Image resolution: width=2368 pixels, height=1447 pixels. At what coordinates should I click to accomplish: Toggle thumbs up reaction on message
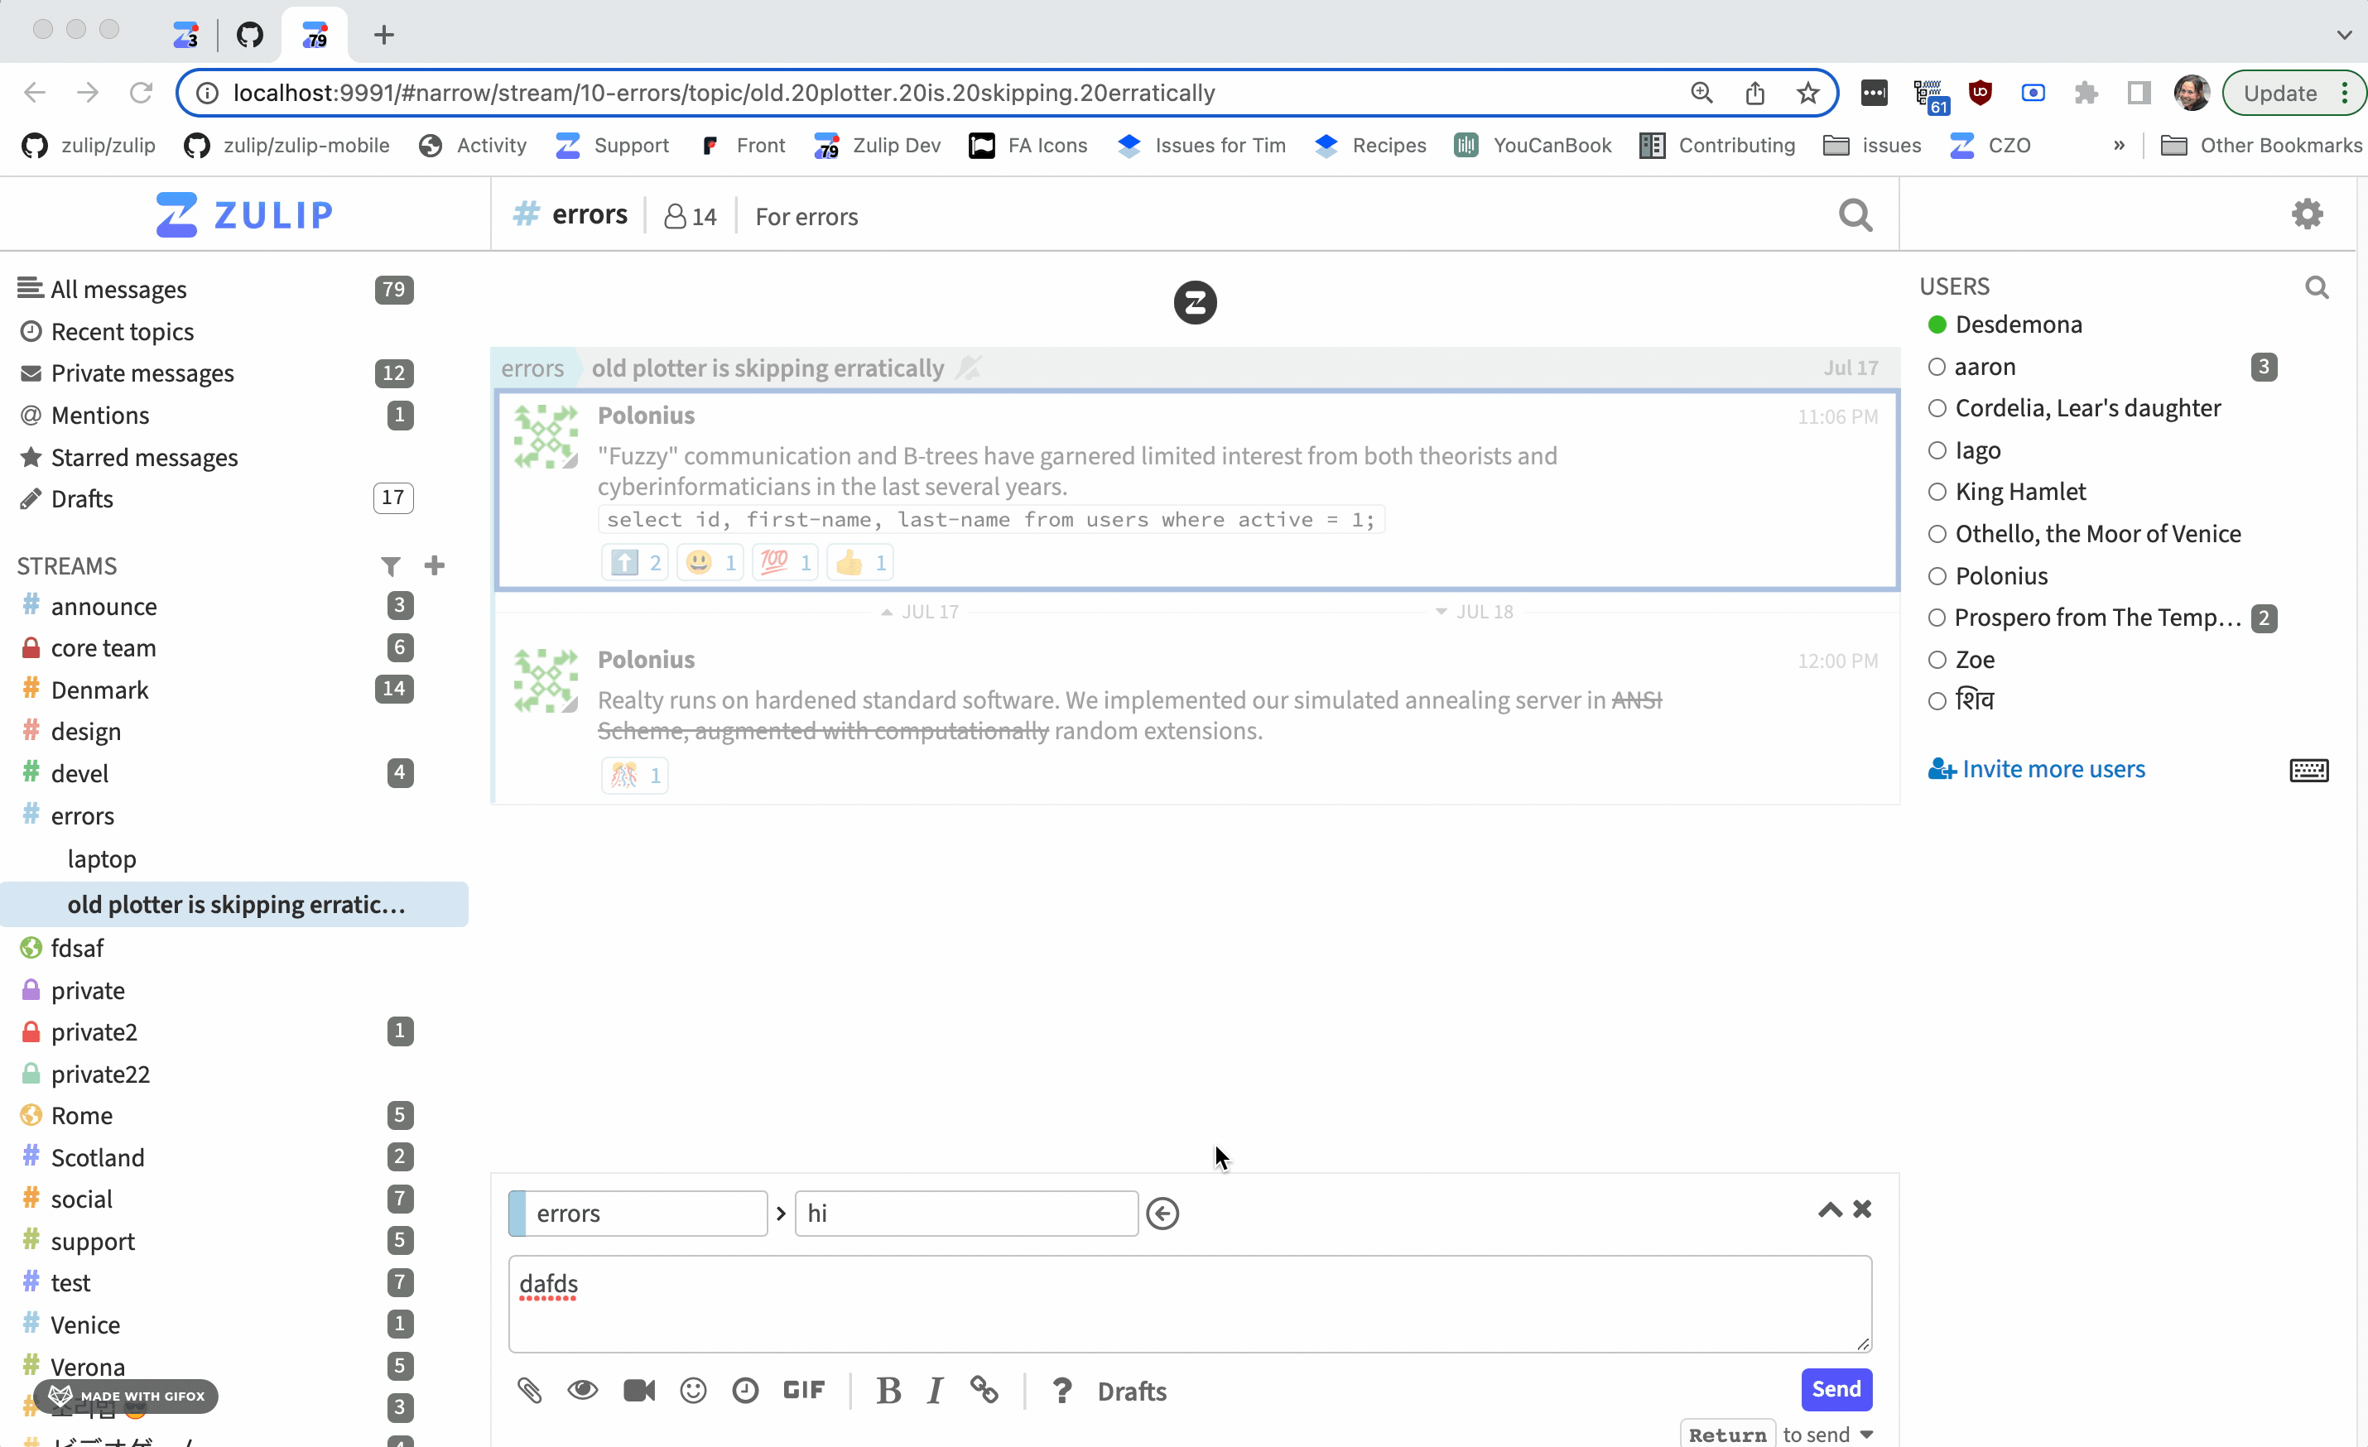coord(859,562)
